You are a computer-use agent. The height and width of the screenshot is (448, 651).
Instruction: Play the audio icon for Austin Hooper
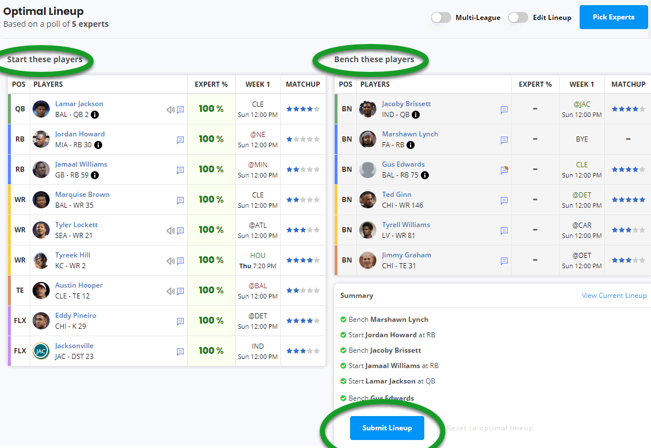[171, 292]
